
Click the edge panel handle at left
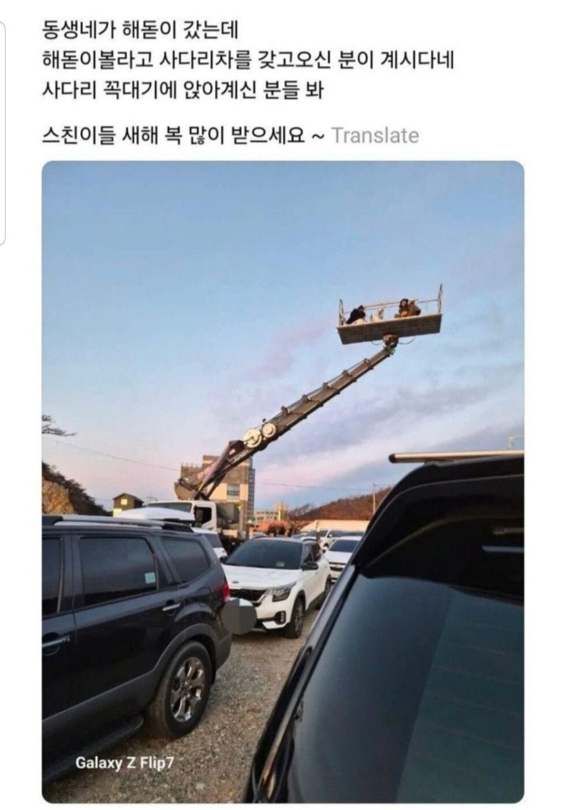tap(2, 133)
